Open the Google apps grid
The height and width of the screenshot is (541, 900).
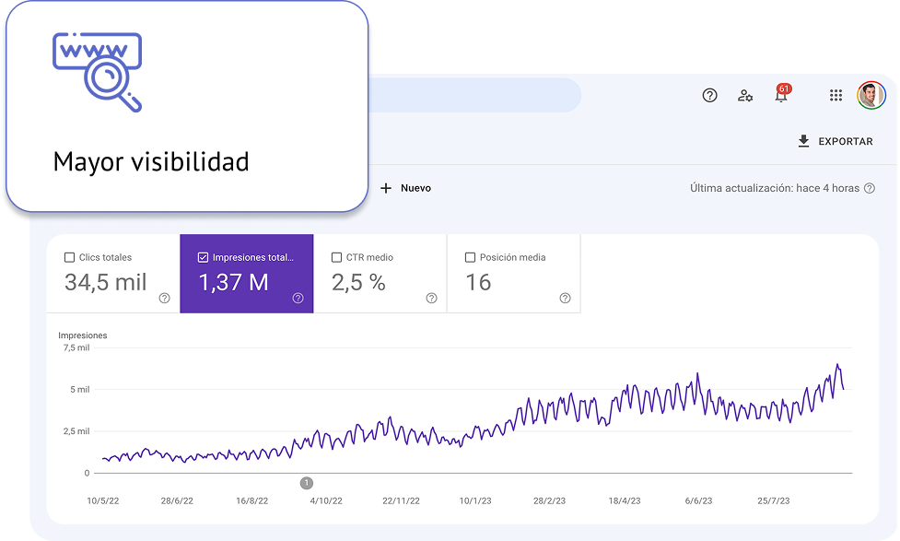click(x=836, y=95)
